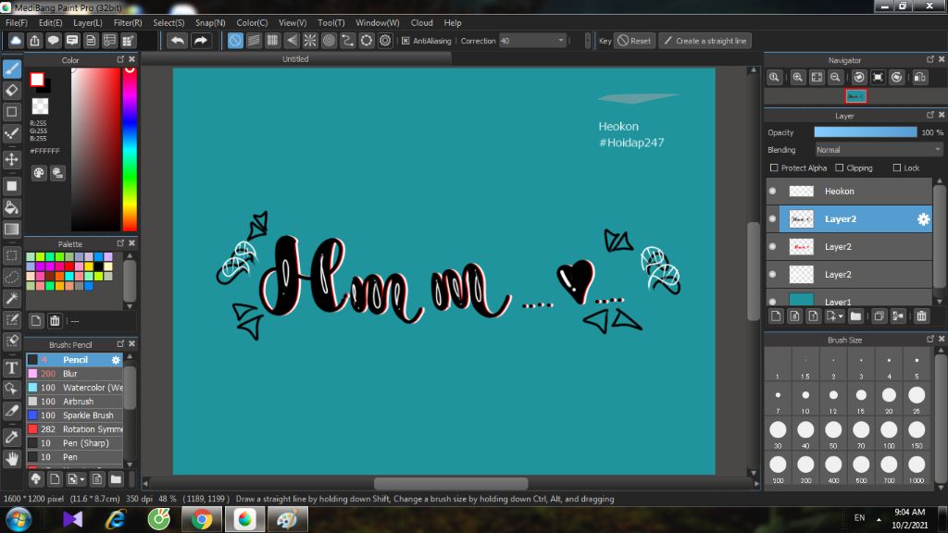Select the Brush tool in left toolbar

tap(11, 68)
